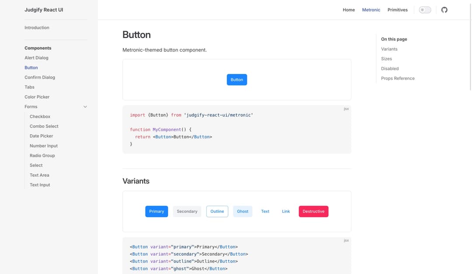This screenshot has height=274, width=472.
Task: Click the import statement code line
Action: (x=191, y=115)
